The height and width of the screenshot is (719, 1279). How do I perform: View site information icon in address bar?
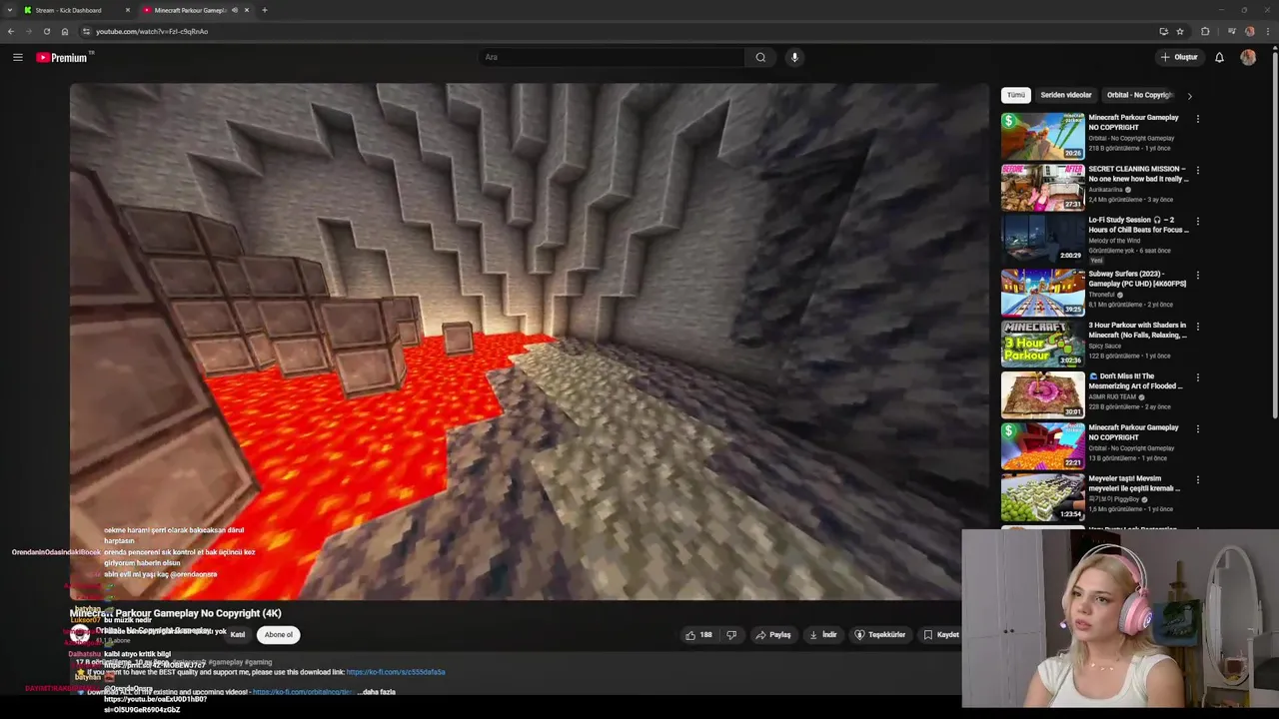coord(86,31)
